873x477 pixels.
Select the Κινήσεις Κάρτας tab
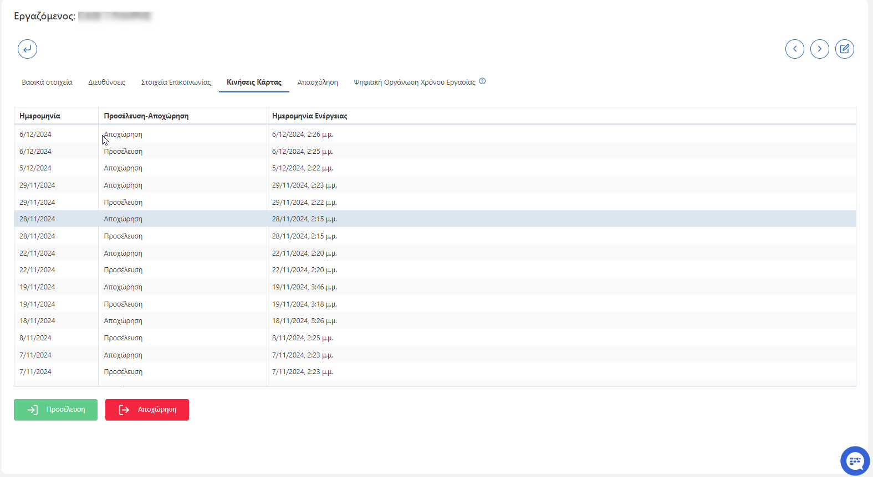coord(254,82)
